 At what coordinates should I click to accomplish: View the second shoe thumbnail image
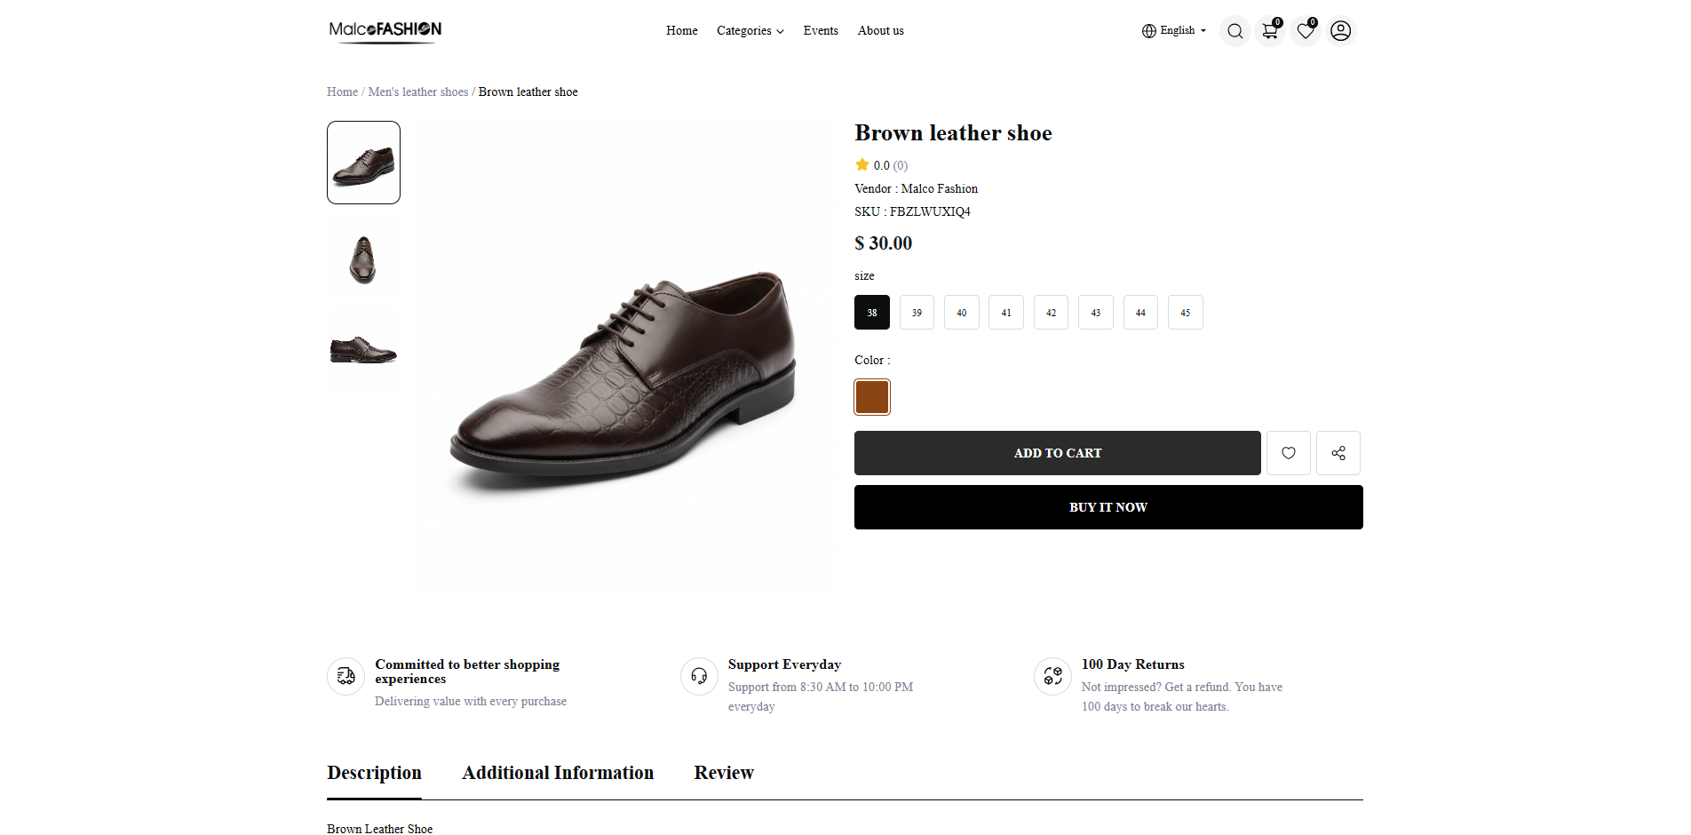(363, 260)
